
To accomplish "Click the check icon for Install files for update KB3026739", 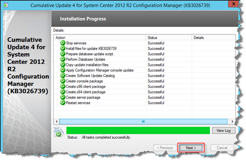I will (x=63, y=48).
